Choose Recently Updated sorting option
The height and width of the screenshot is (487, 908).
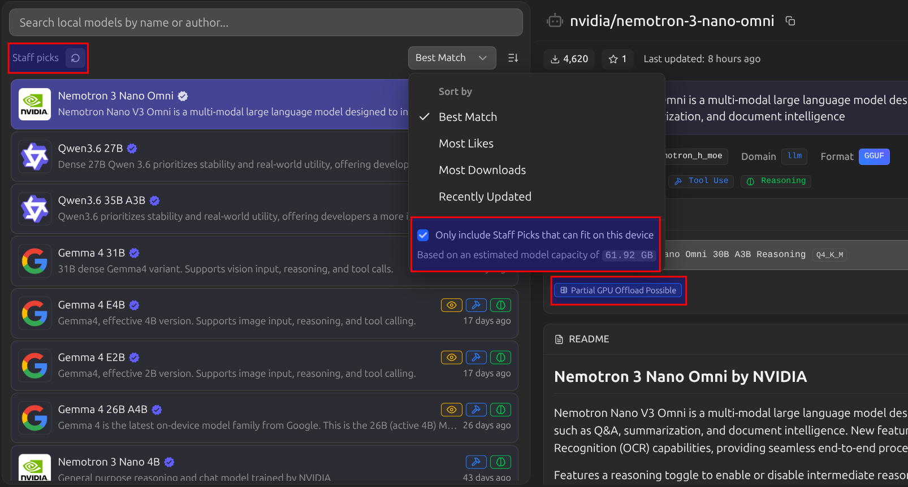485,197
